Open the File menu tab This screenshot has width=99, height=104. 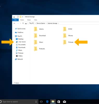[15, 20]
